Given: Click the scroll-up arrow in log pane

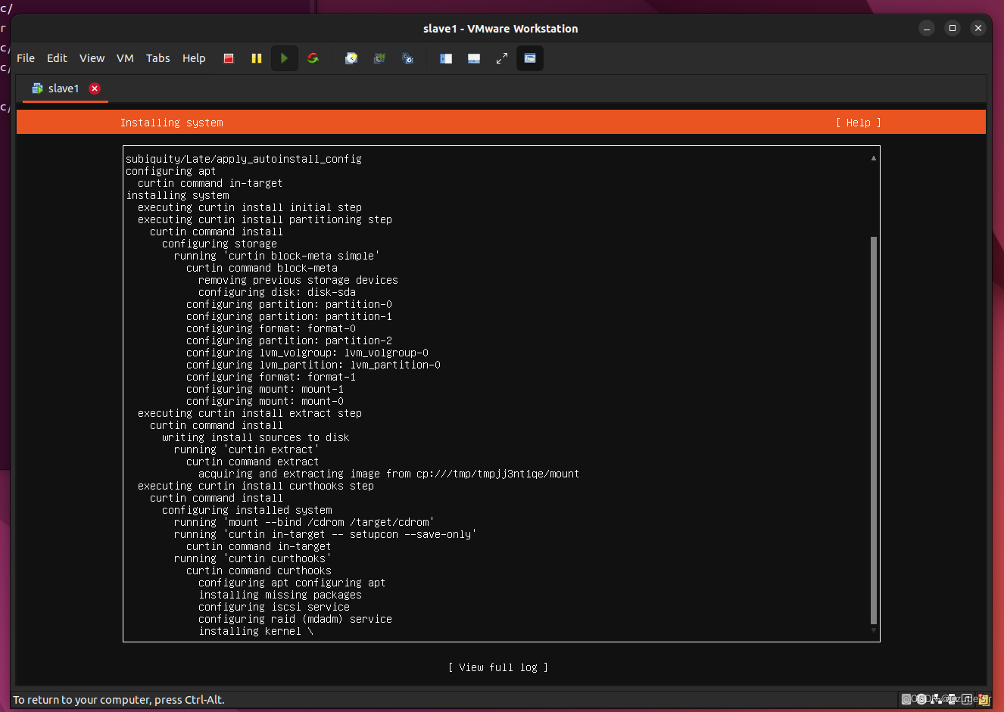Looking at the screenshot, I should (x=873, y=158).
